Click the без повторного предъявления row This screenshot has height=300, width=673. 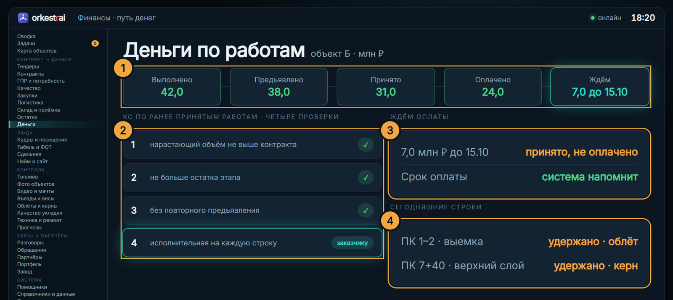point(252,210)
